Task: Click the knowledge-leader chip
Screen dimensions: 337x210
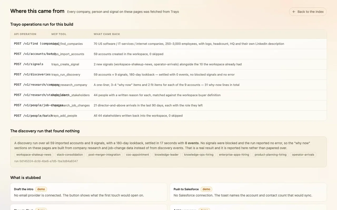Action: coord(167,155)
